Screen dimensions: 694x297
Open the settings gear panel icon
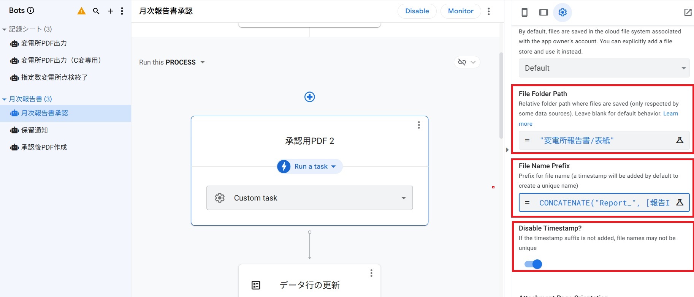coord(562,12)
